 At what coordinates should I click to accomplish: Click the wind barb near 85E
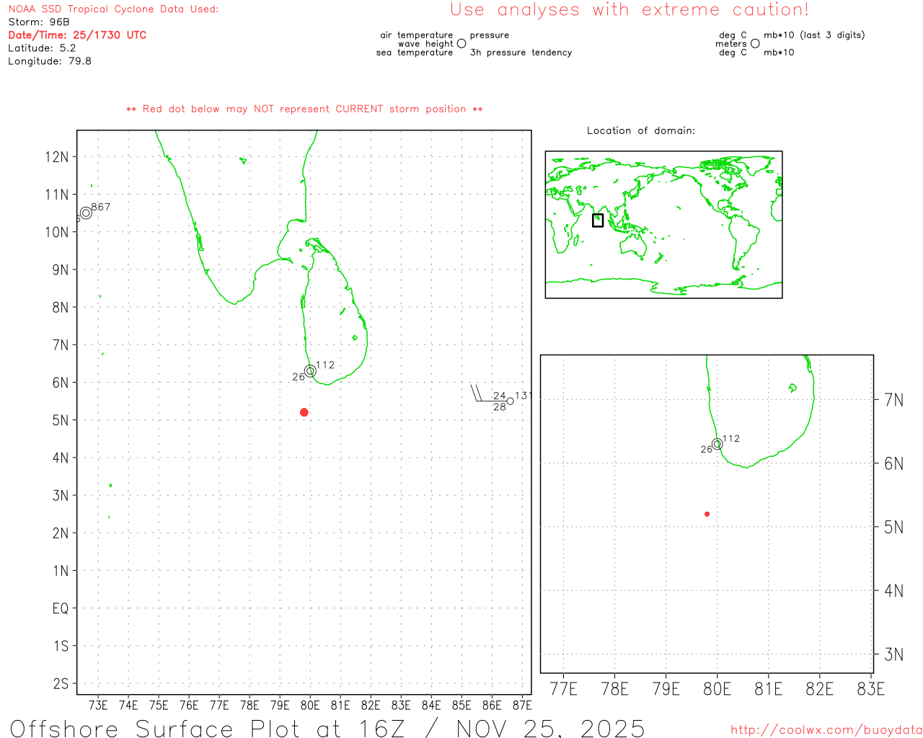(477, 394)
